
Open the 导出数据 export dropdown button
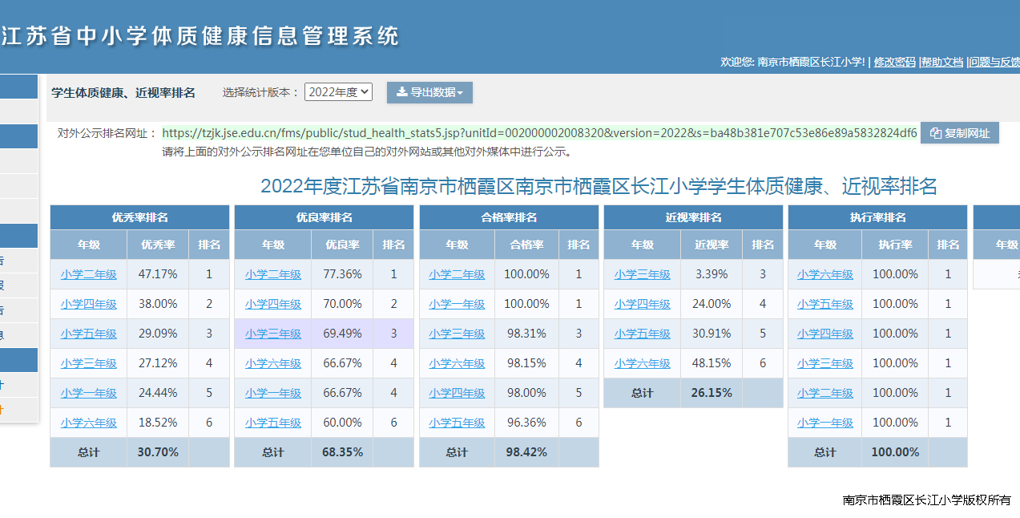429,92
